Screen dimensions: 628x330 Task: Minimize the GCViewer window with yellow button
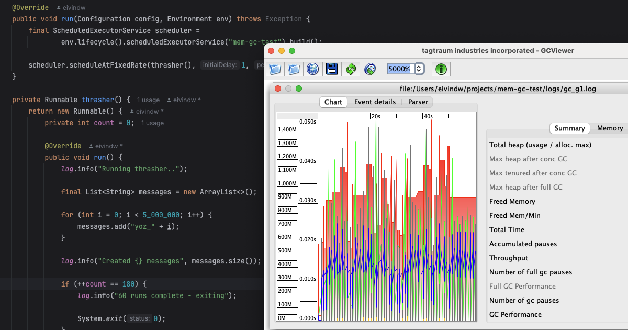pyautogui.click(x=281, y=51)
